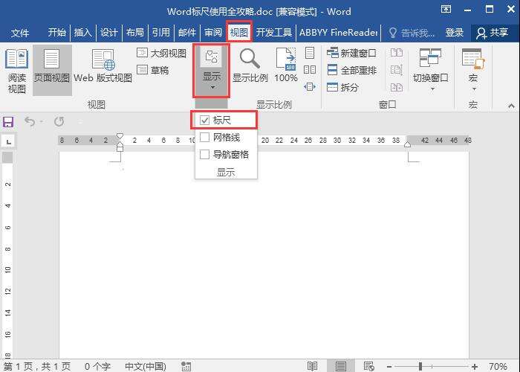Switch to the 引用 References tab
This screenshot has height=372, width=520.
(161, 32)
